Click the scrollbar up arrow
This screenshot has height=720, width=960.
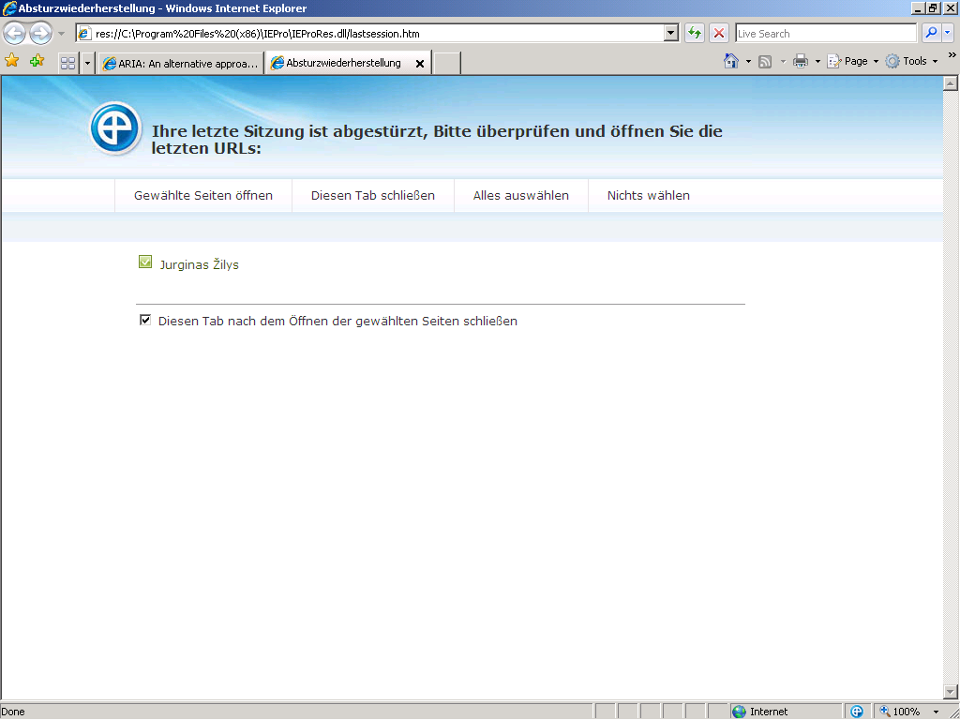[x=951, y=83]
